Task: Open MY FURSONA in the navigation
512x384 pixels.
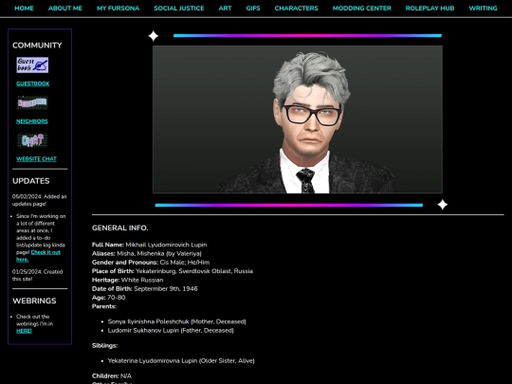Action: coord(119,9)
